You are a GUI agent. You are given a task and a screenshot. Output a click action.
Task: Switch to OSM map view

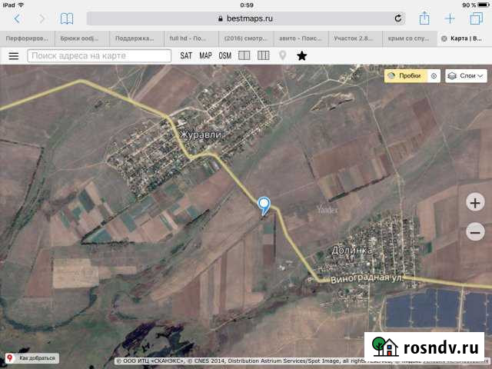pos(224,55)
